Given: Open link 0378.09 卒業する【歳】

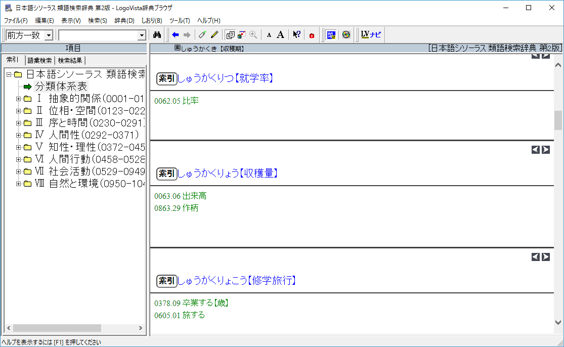Looking at the screenshot, I should 192,303.
